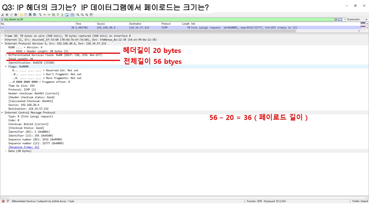Select Source: 192.168.20.4 row
Image resolution: width=369 pixels, height=207 pixels.
tap(24, 105)
